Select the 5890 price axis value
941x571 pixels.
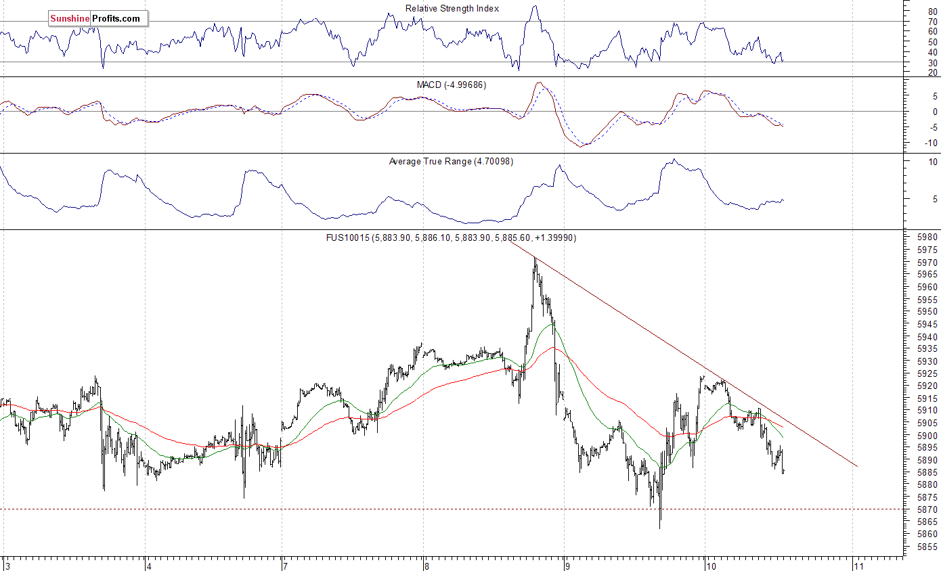point(927,460)
